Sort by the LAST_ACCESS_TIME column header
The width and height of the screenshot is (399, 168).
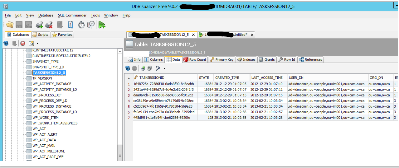268,77
